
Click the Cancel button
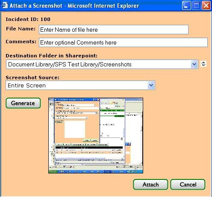[x=188, y=185]
